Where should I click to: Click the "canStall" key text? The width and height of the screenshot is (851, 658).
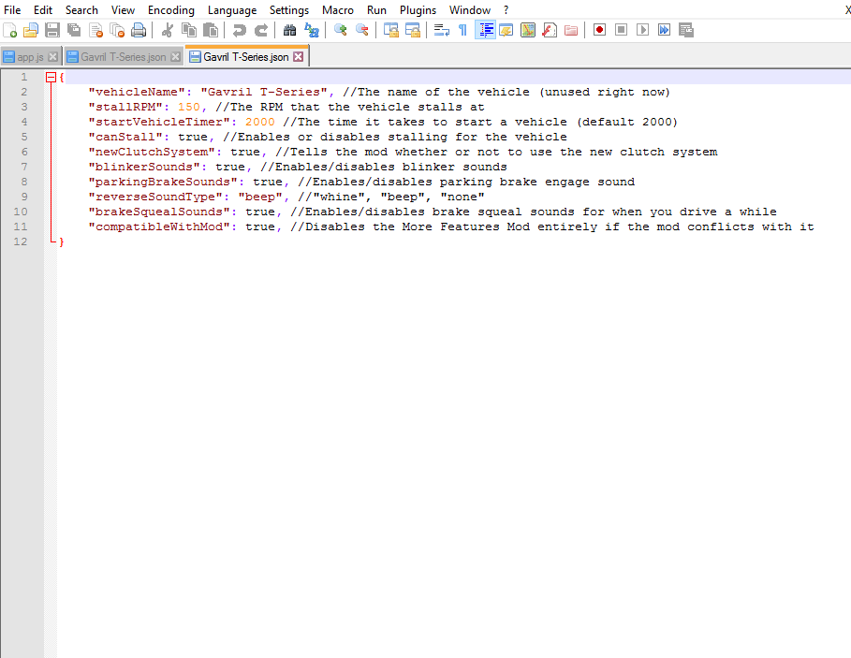(125, 137)
